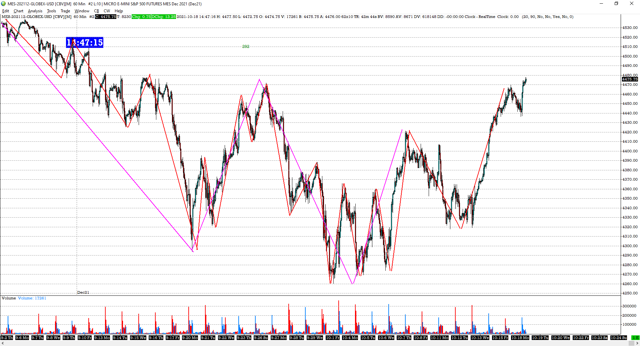This screenshot has height=346, width=640.
Task: Open the Help menu
Action: pyautogui.click(x=119, y=11)
